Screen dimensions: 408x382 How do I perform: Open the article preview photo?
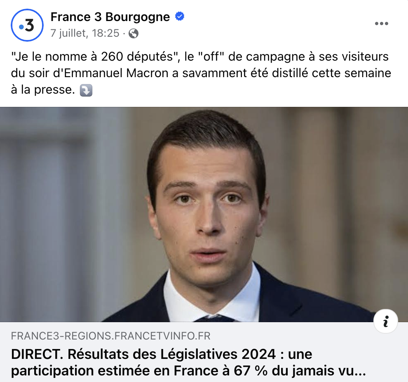(x=204, y=215)
